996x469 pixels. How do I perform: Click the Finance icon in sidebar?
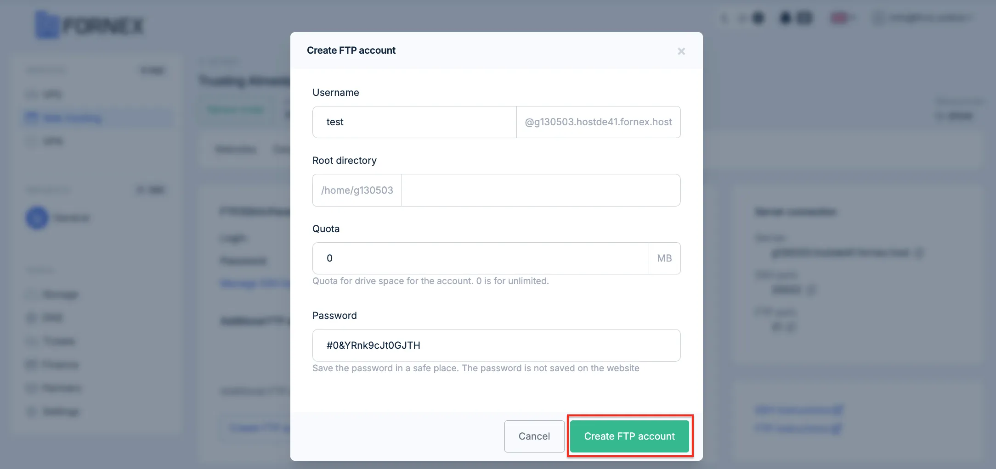pos(31,365)
